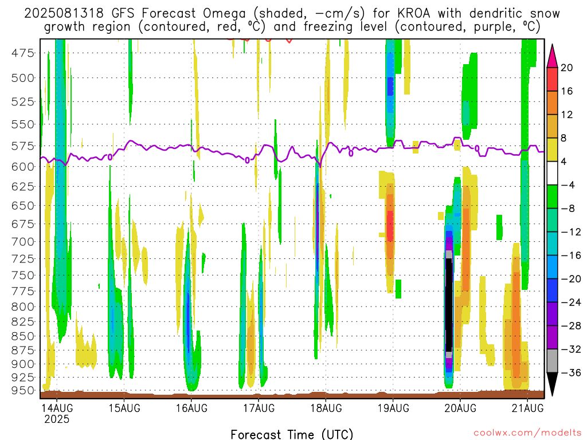Click the 825 pressure level label
Viewport: 587px width, 440px height.
pyautogui.click(x=23, y=322)
